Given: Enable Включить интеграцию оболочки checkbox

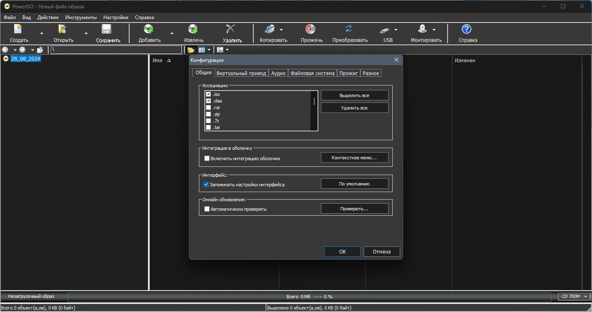Looking at the screenshot, I should click(x=207, y=159).
